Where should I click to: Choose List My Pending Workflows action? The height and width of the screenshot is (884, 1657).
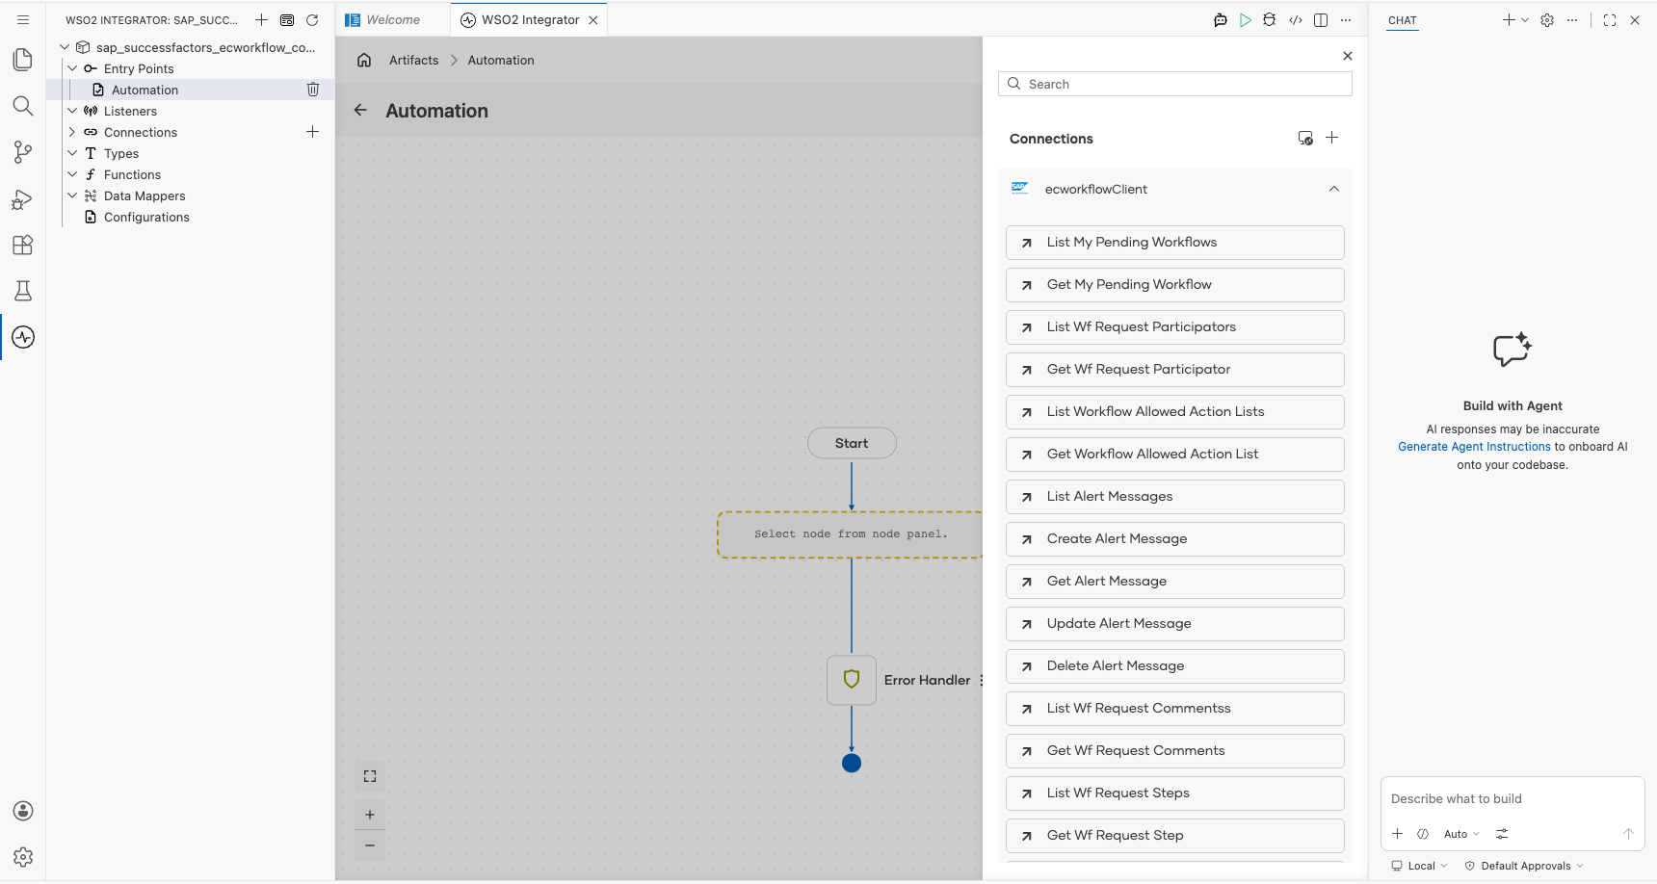1175,243
